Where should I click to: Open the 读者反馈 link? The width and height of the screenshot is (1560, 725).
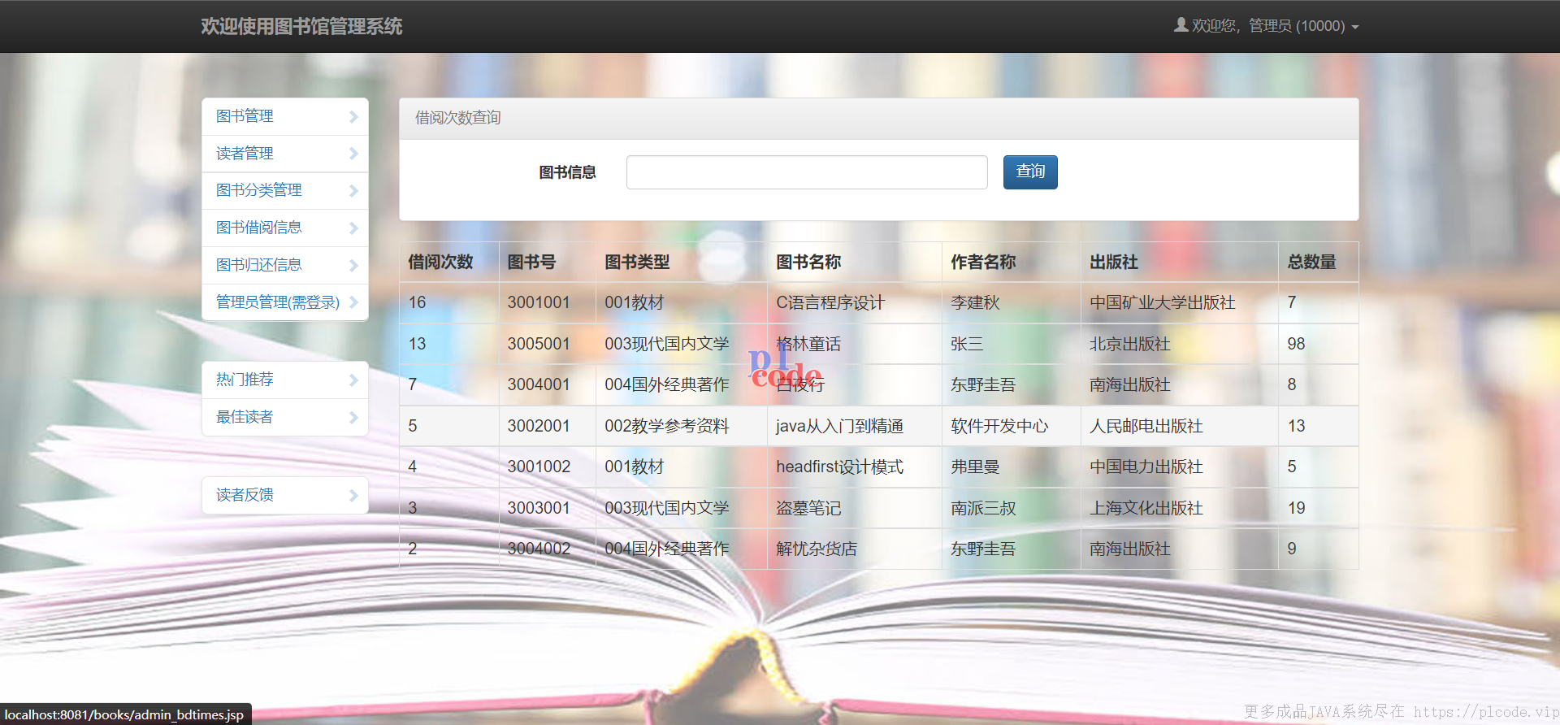(285, 495)
